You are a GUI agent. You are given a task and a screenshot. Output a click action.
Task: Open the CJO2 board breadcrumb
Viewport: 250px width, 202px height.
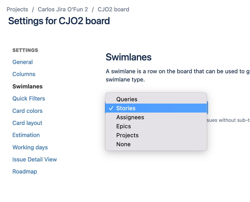[113, 10]
